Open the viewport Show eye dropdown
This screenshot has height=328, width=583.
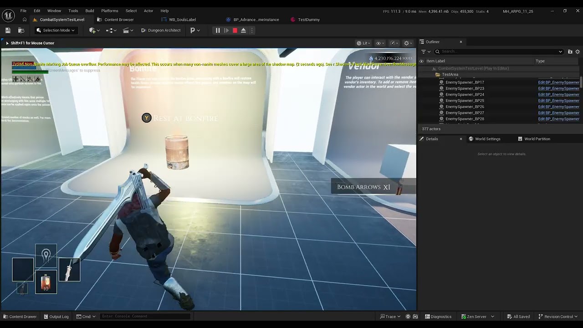pyautogui.click(x=380, y=43)
